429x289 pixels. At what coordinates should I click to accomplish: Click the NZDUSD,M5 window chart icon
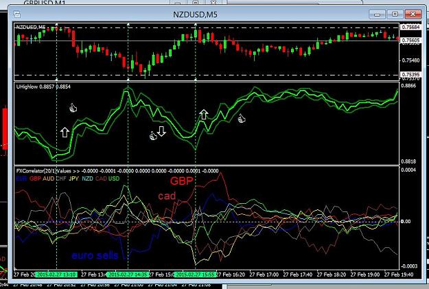click(x=16, y=14)
